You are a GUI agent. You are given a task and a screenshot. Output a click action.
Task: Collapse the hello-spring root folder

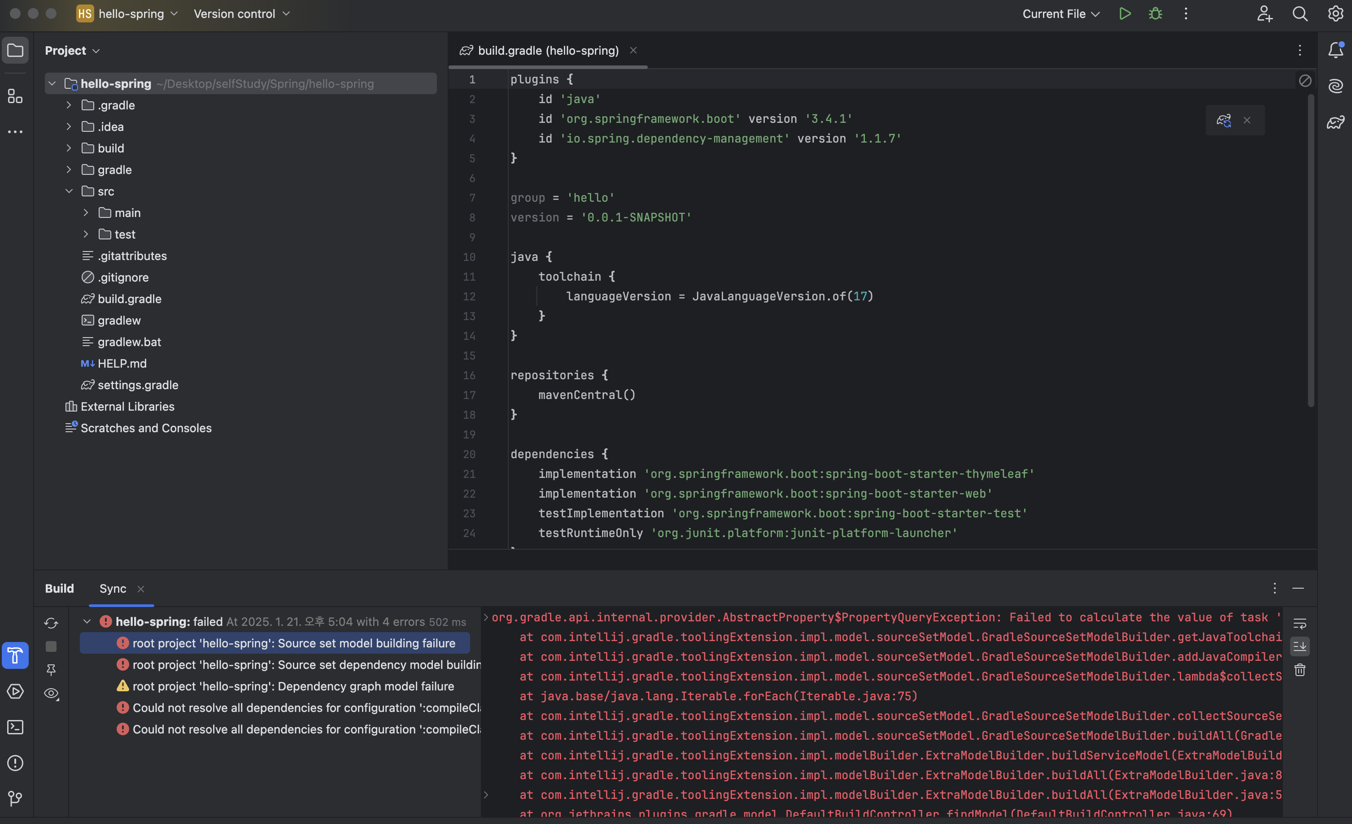(x=52, y=83)
